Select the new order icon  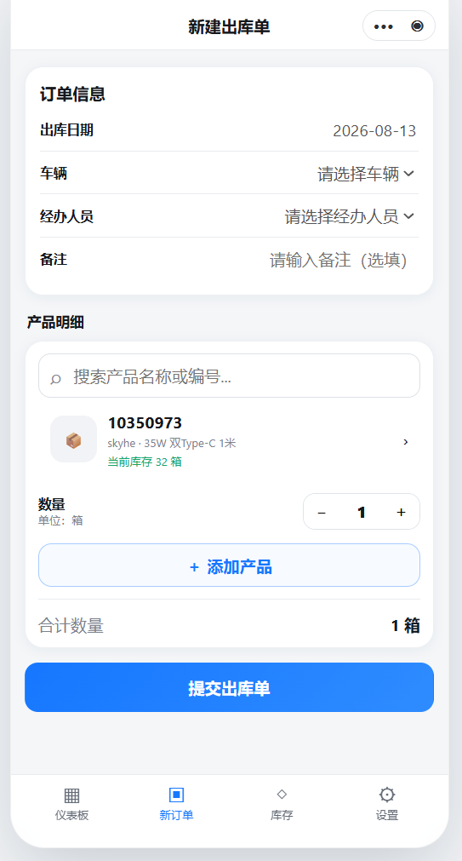pos(176,795)
